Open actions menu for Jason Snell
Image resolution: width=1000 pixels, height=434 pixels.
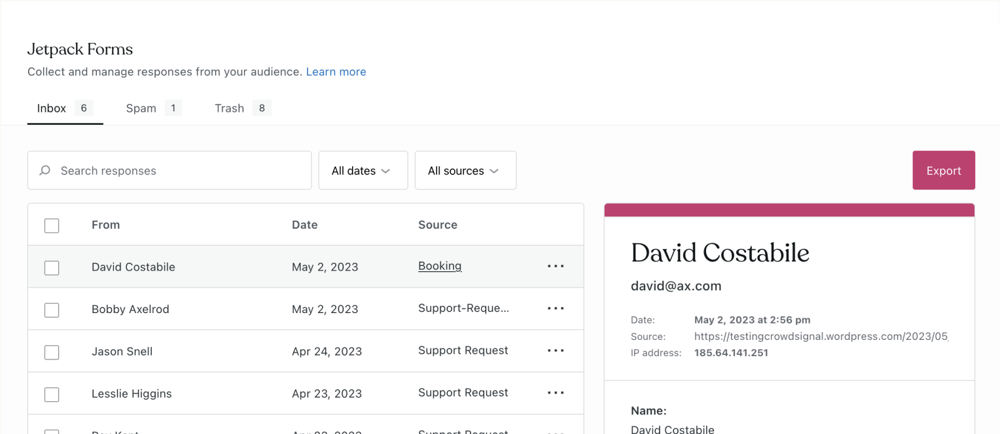point(556,351)
